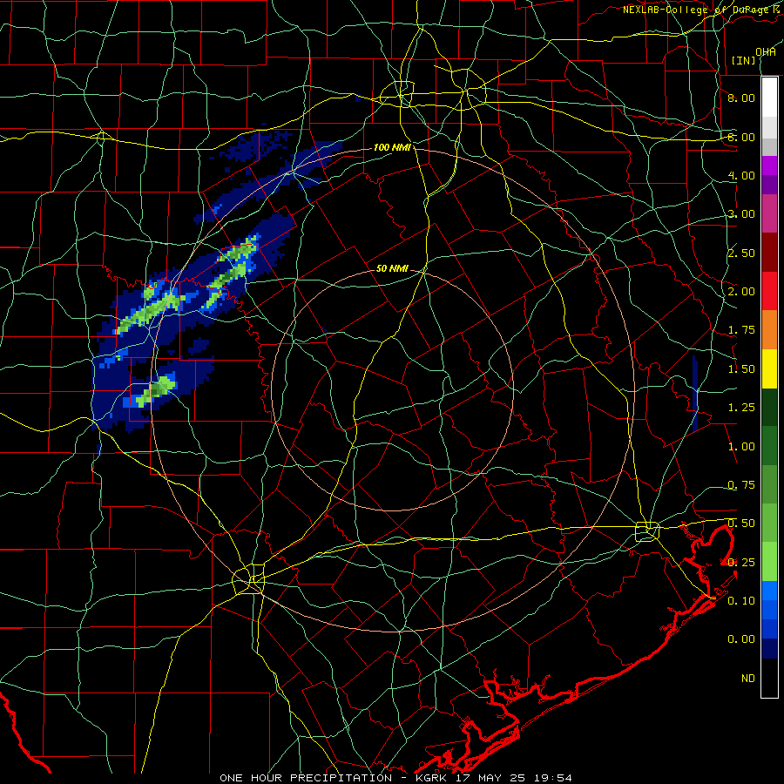
Task: Click the 3.00 legend value
Action: (x=741, y=214)
